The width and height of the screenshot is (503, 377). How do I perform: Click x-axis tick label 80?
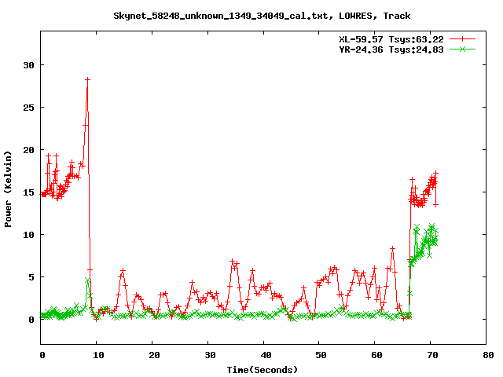488,355
